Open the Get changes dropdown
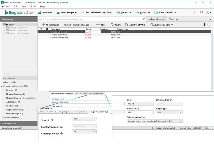 click(x=67, y=12)
